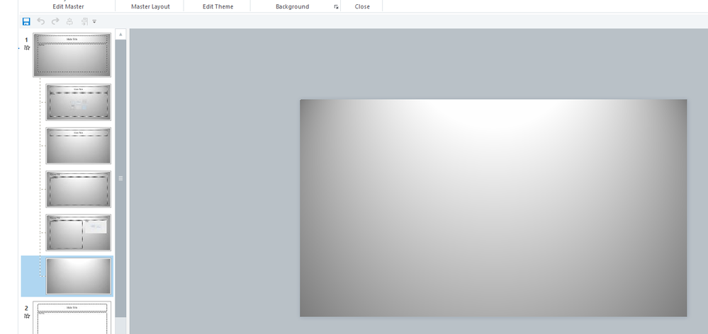Click the scroll-up arrow of thumbnail panel
Screen dimensions: 708x334
click(120, 34)
